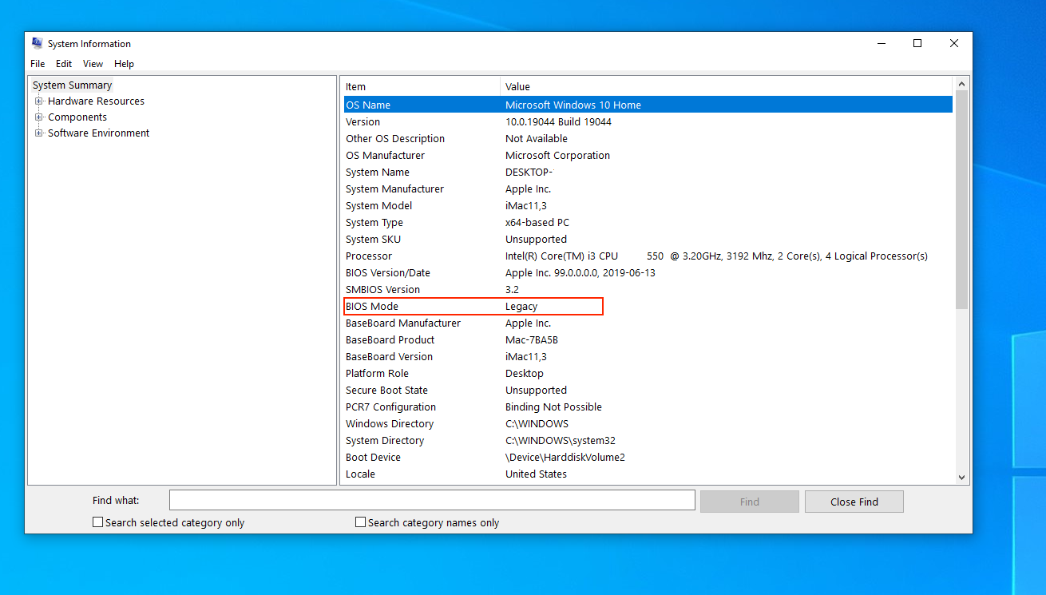Select the System Directory row
Viewport: 1046px width, 595px height.
tap(648, 440)
